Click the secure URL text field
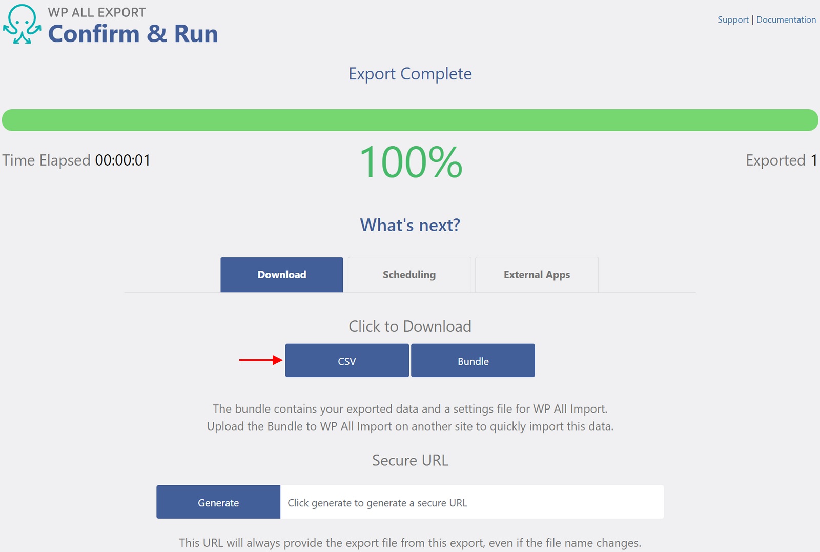The width and height of the screenshot is (820, 552). click(x=471, y=502)
